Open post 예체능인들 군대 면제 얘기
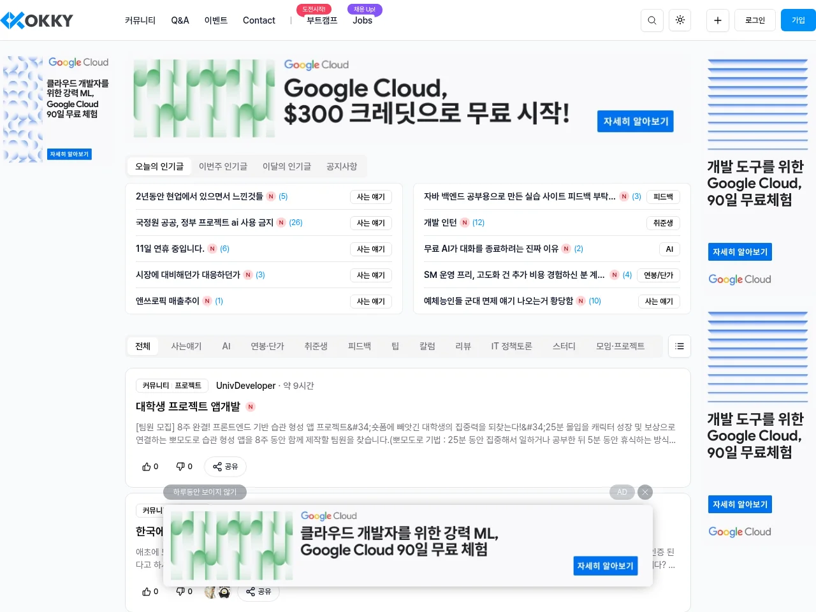 coord(499,301)
